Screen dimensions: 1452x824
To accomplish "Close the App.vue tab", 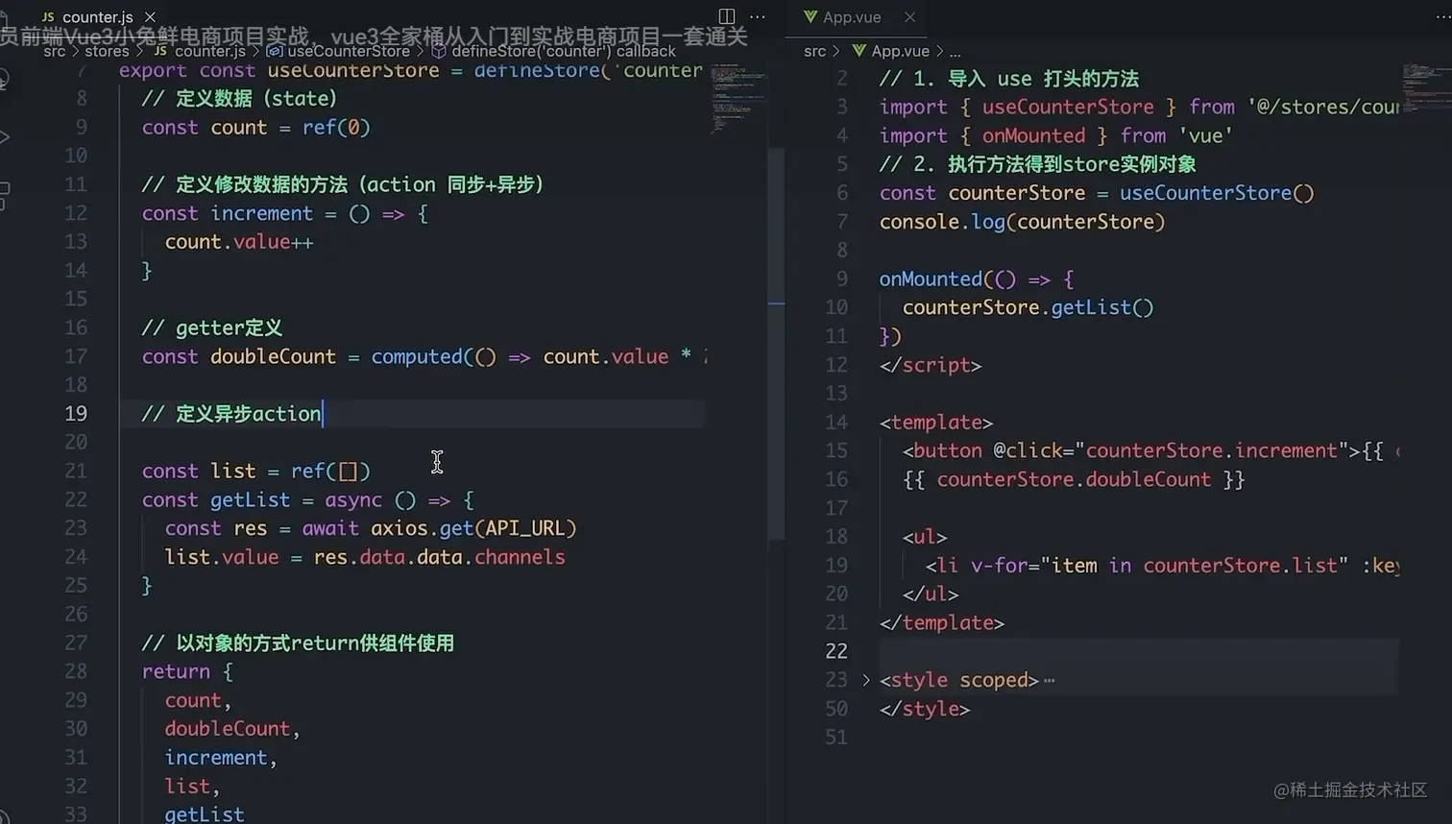I will 909,17.
